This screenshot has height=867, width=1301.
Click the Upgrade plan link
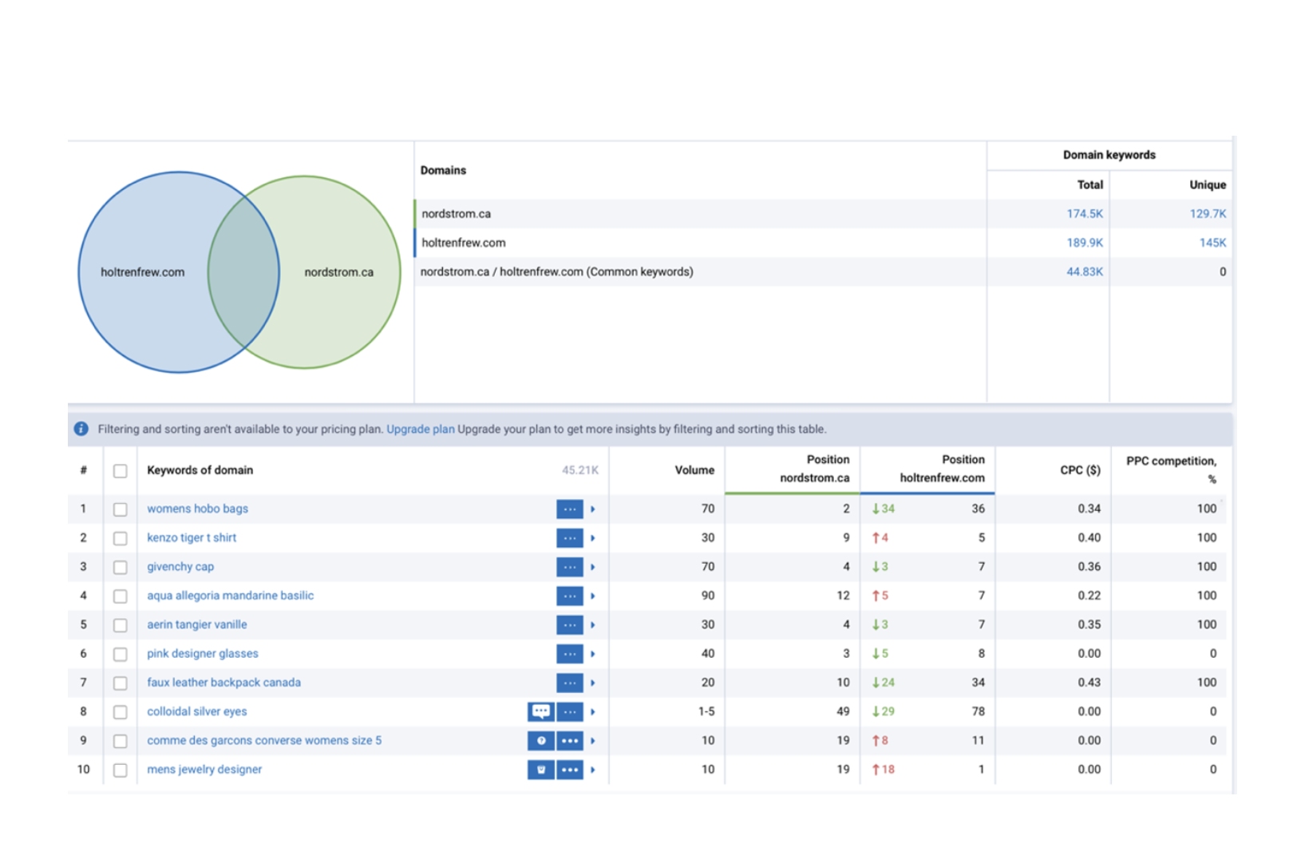421,429
